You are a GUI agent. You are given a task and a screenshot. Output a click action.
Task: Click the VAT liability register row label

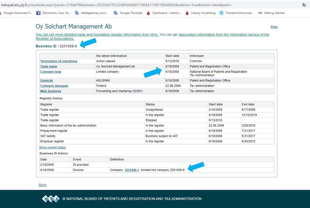(x=48, y=136)
